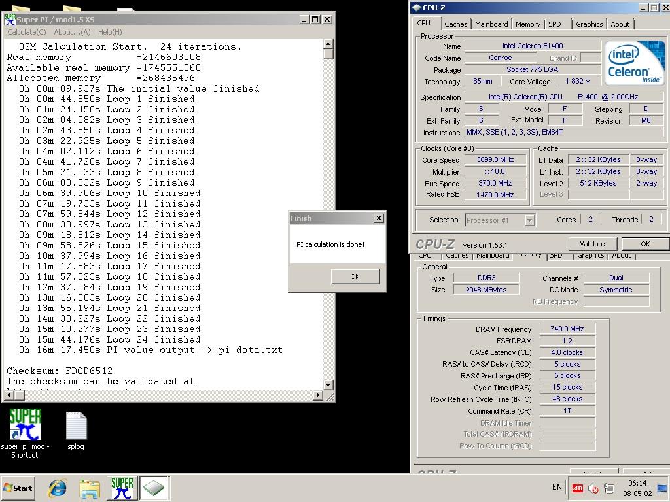Click OK in the Finish dialog
670x502 pixels.
(x=355, y=276)
